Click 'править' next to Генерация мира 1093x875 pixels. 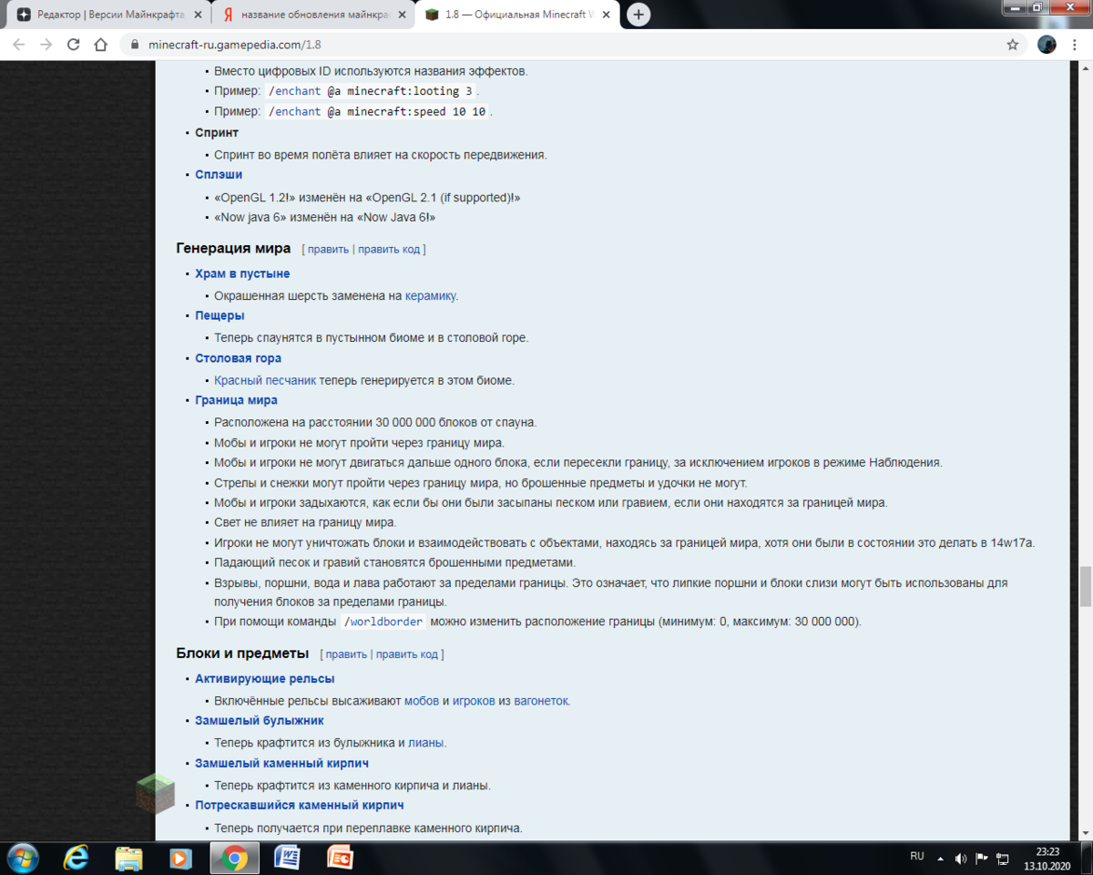(x=328, y=249)
